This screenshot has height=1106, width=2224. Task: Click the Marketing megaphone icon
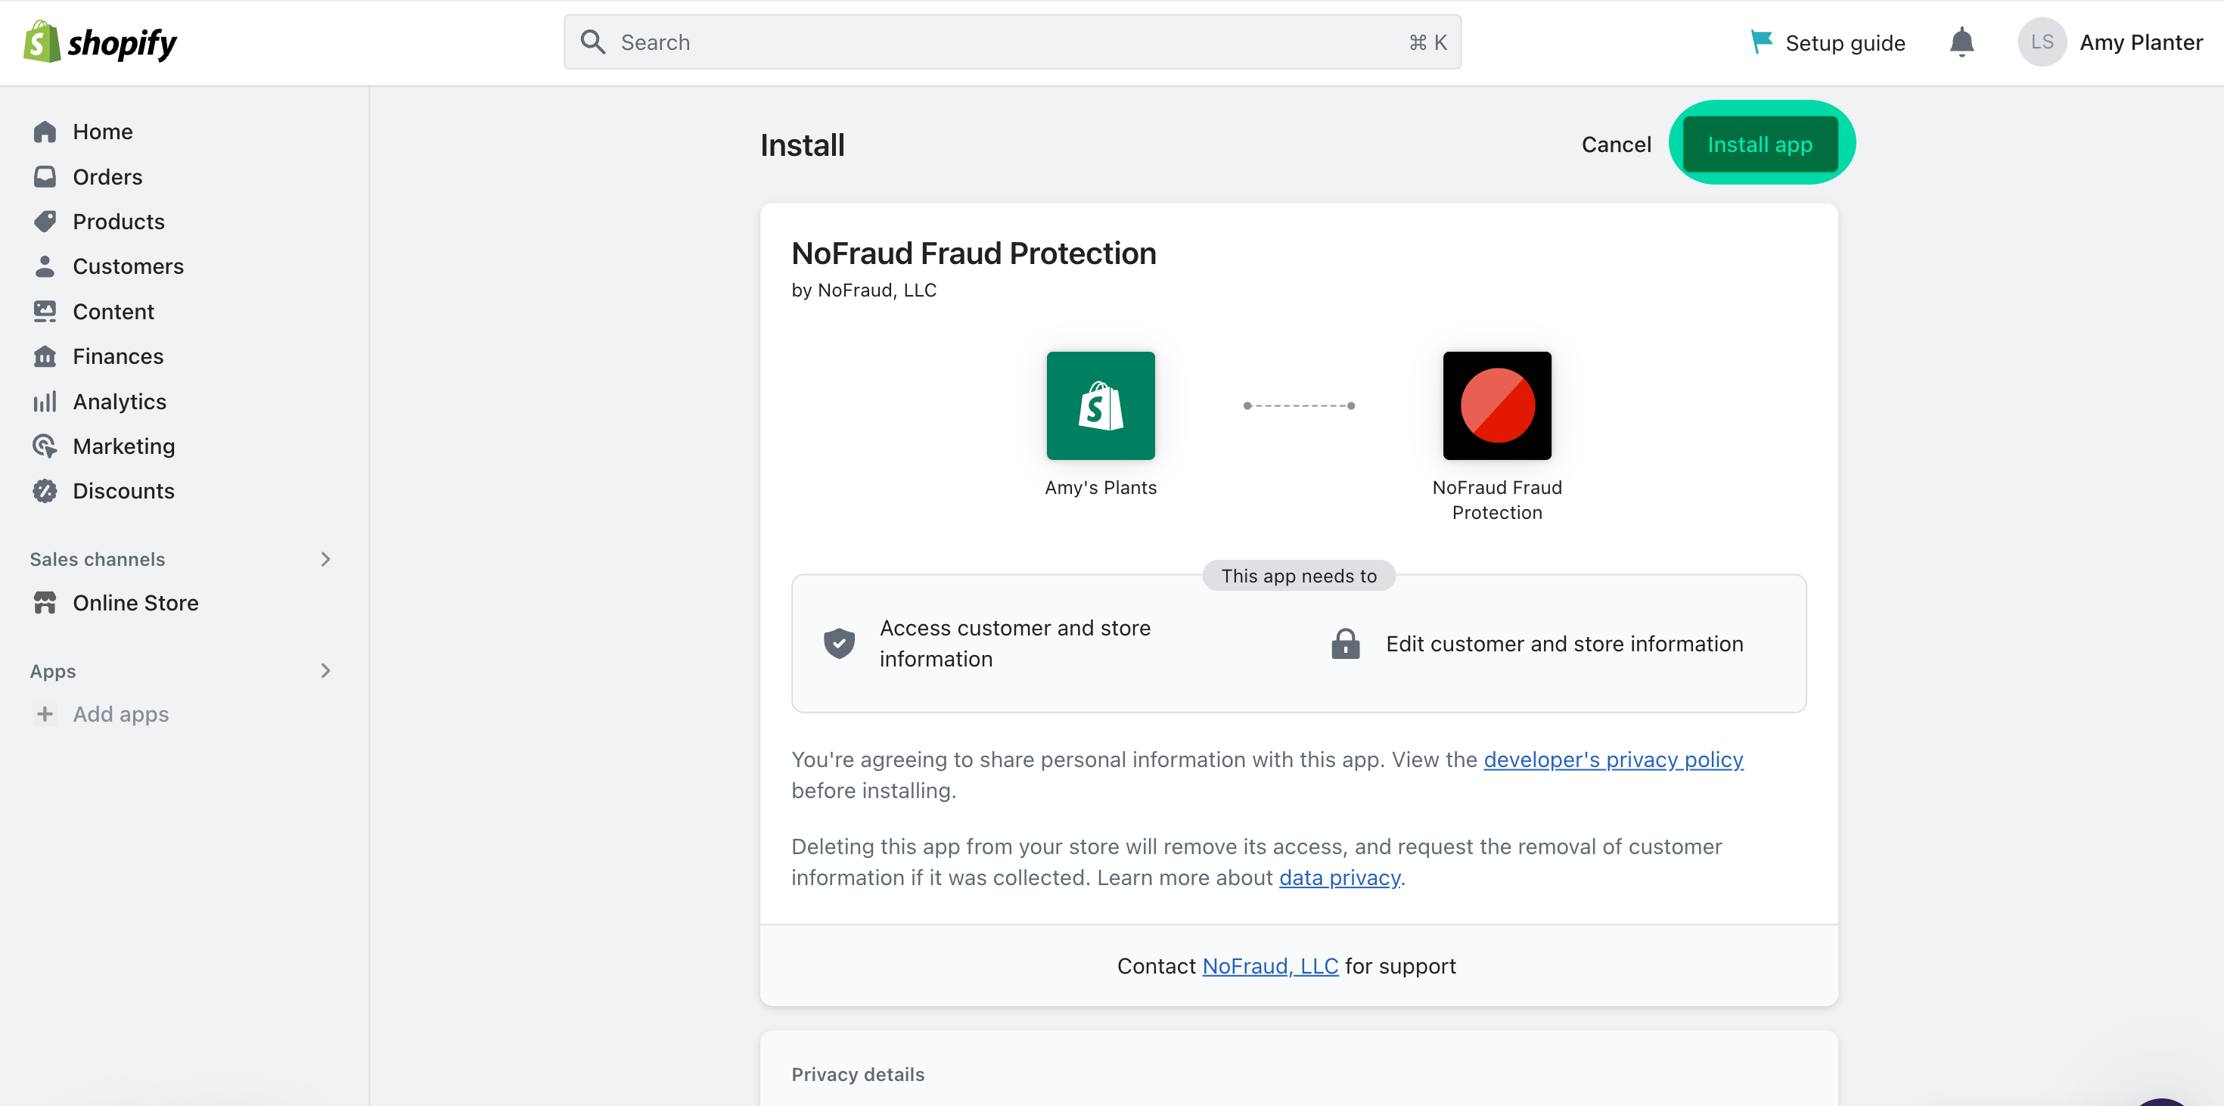pyautogui.click(x=45, y=446)
